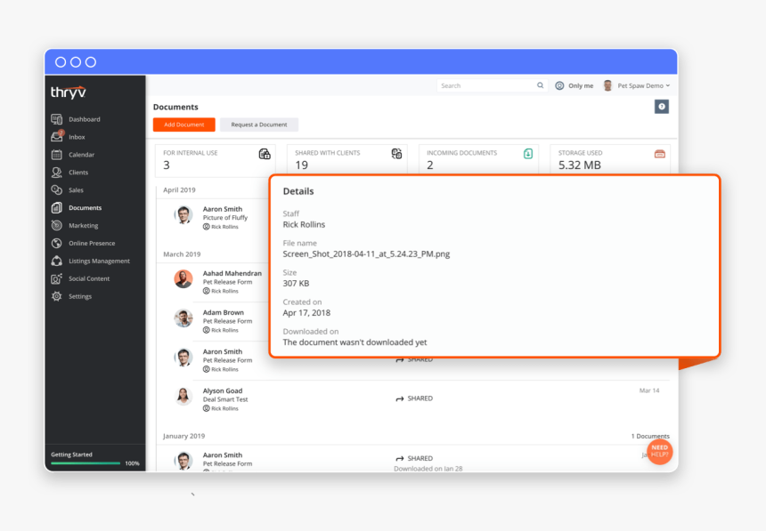Open the Shared With Clients card
This screenshot has height=531, width=766.
pyautogui.click(x=346, y=159)
